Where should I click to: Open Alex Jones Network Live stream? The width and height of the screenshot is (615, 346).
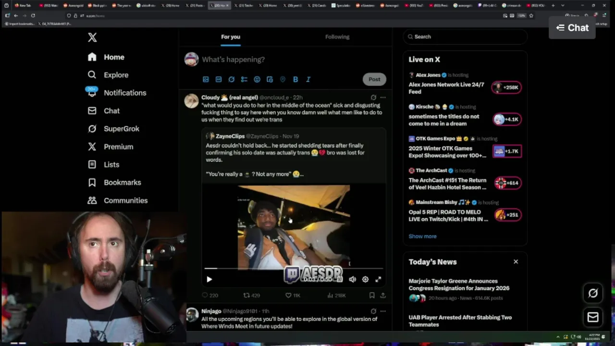447,88
